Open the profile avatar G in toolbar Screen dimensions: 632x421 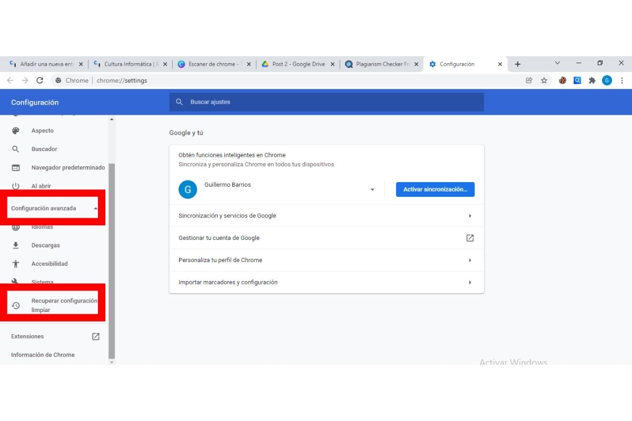point(607,81)
